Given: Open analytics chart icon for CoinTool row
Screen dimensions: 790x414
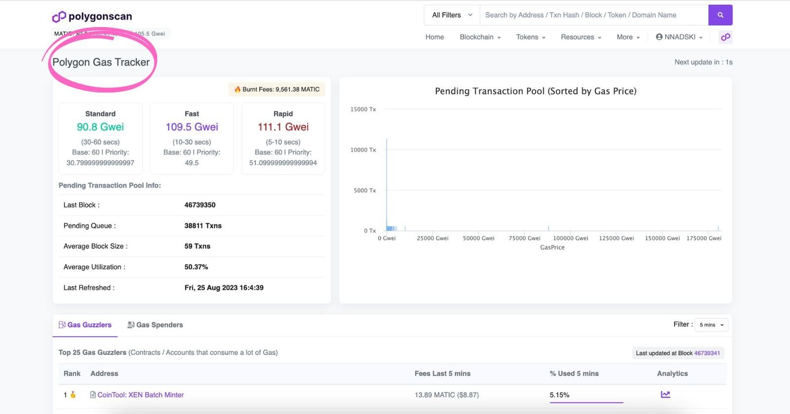Looking at the screenshot, I should [665, 394].
